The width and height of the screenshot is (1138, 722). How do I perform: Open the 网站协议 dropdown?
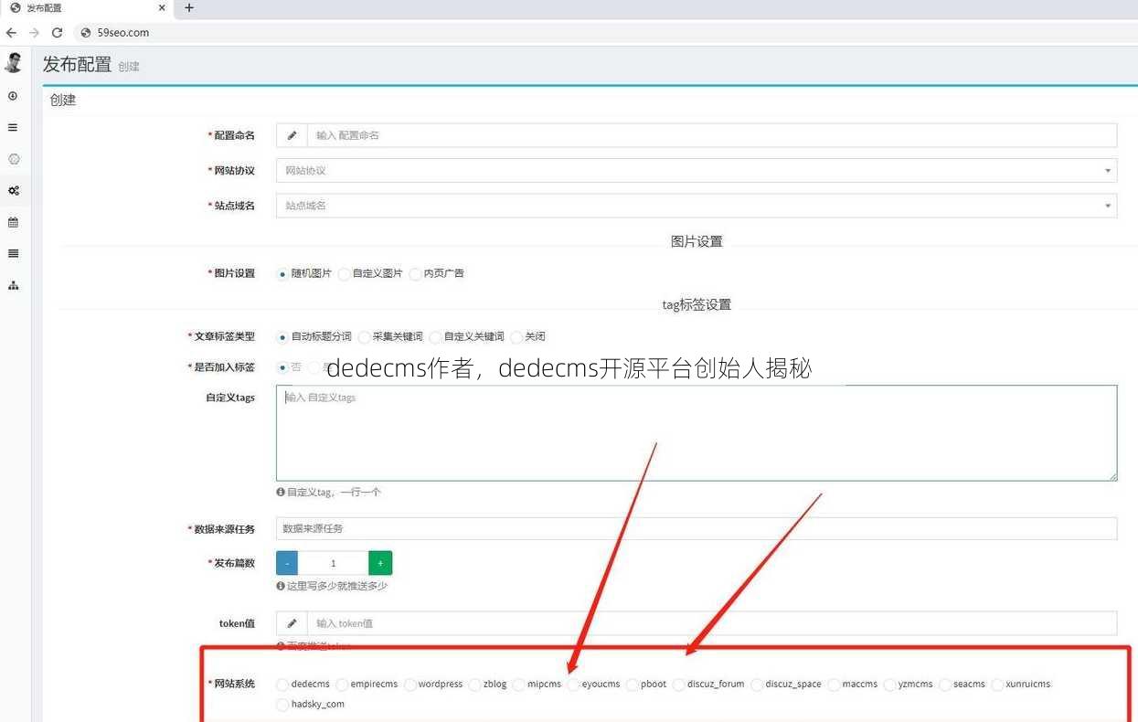point(697,170)
